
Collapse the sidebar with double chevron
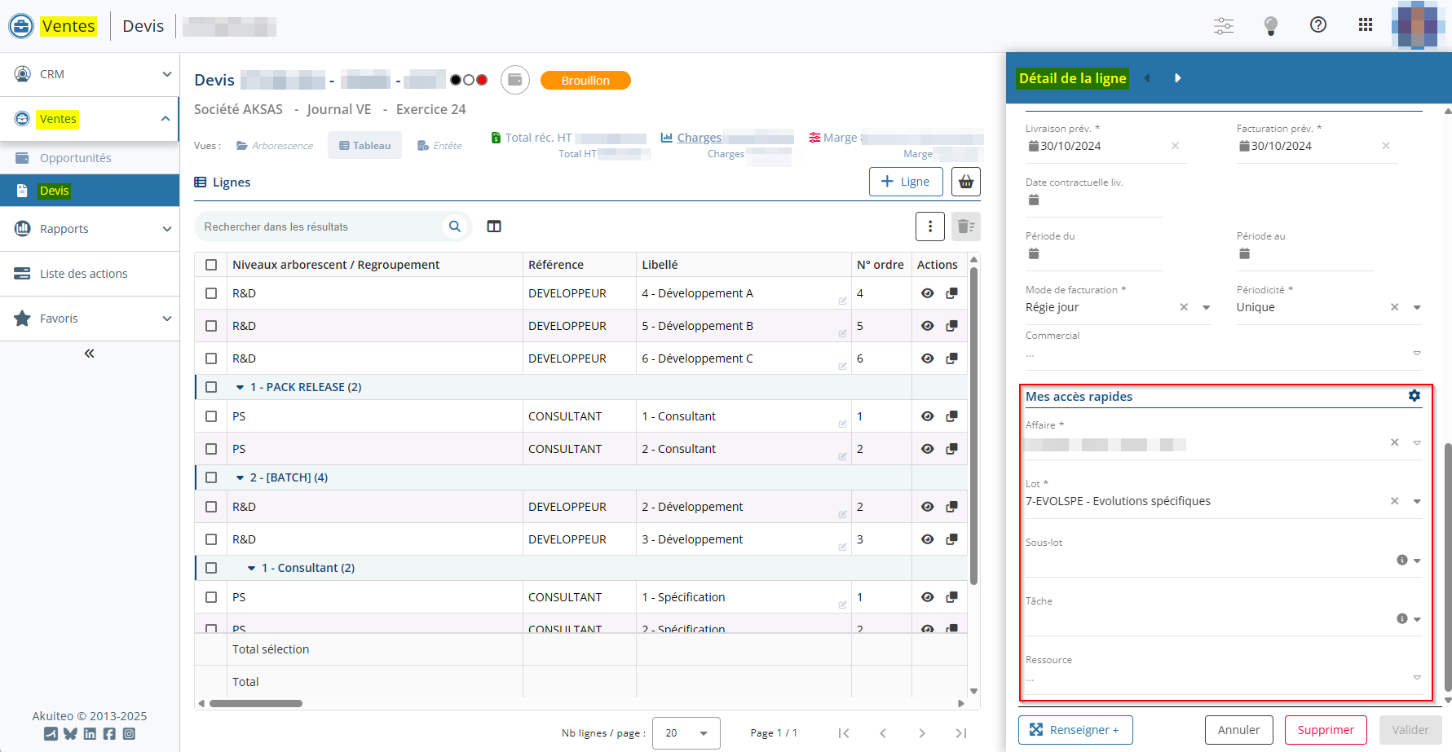(x=89, y=354)
